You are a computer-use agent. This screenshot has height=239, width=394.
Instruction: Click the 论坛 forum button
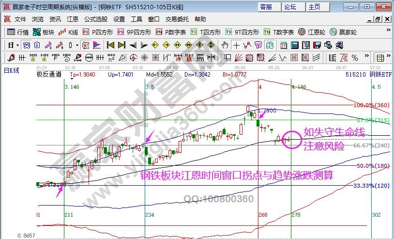pos(290,7)
